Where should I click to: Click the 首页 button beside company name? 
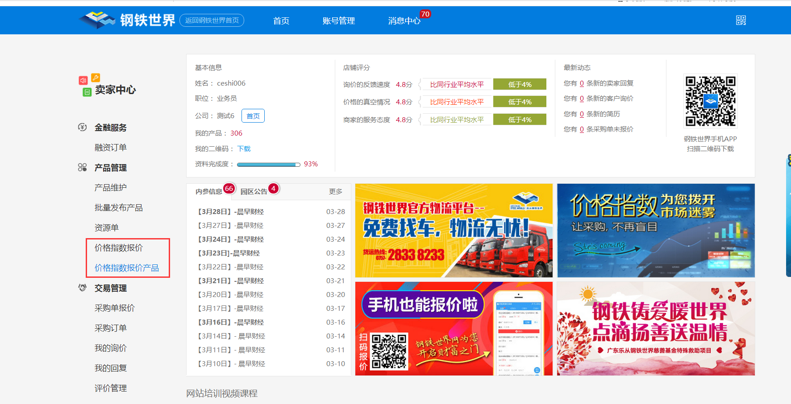click(x=253, y=115)
